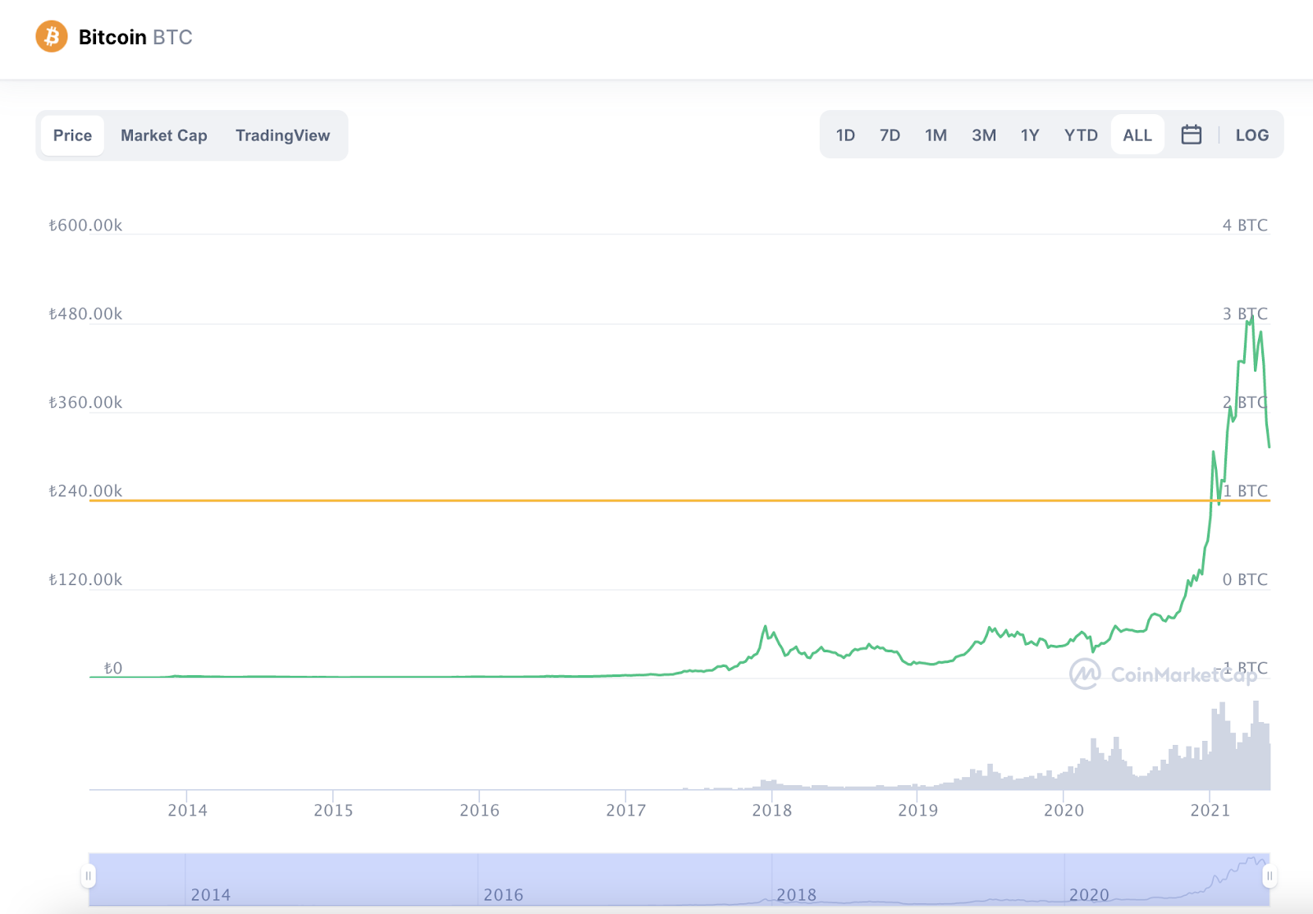Click the 2021 x-axis year label

click(1210, 811)
